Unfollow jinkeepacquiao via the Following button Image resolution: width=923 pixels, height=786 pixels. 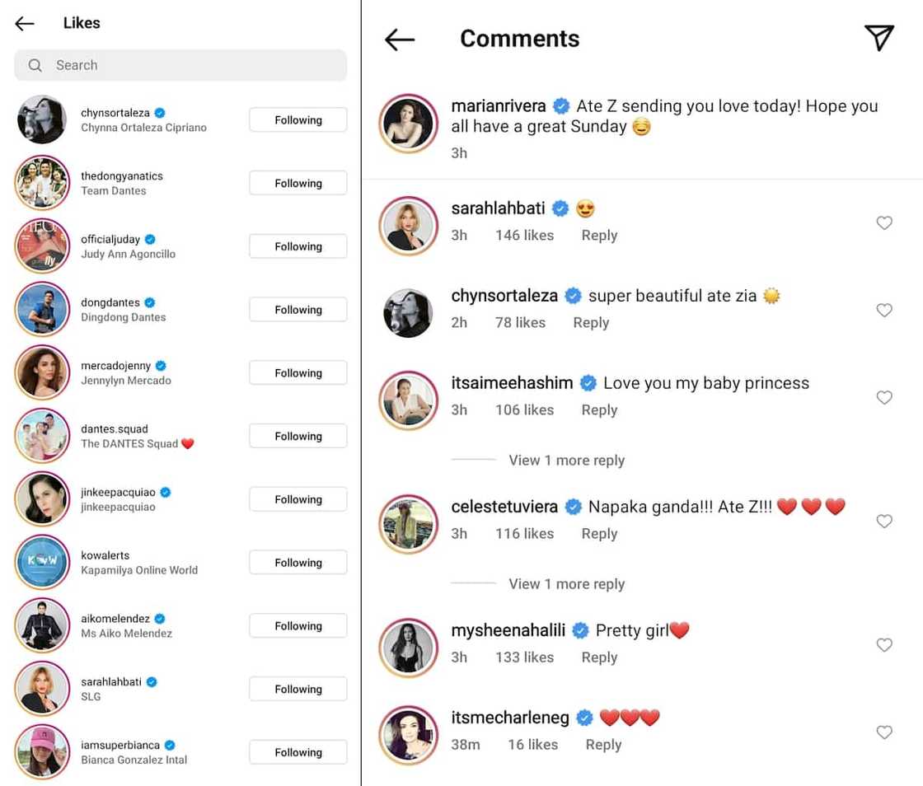[x=298, y=499]
